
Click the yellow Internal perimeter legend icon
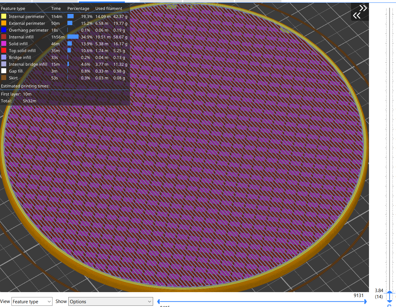[4, 16]
